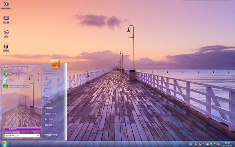Viewport: 235px width, 147px height.
Task: Open the Computer desktop icon with monitor
Action: tap(6, 20)
